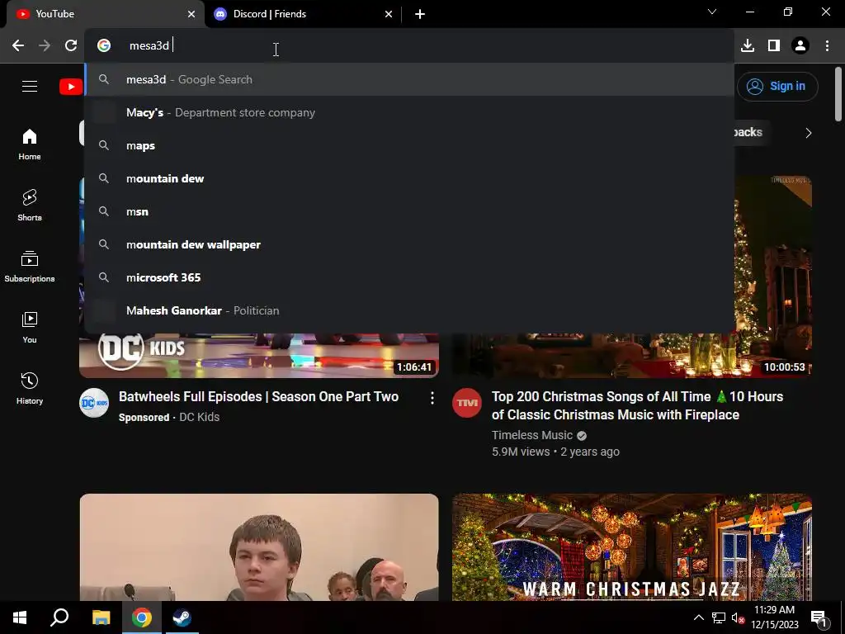Visit the Timeless Music channel link
Viewport: 845px width, 634px height.
[532, 435]
